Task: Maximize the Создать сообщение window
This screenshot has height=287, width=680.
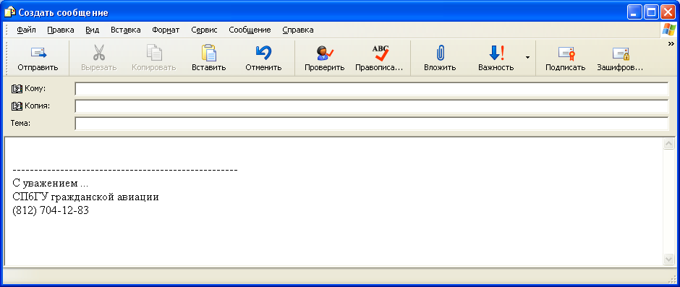Action: 651,12
